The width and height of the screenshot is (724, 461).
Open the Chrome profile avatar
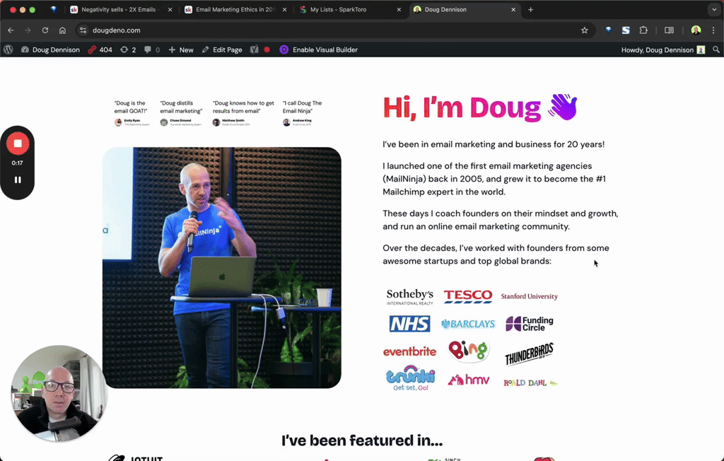[x=696, y=30]
